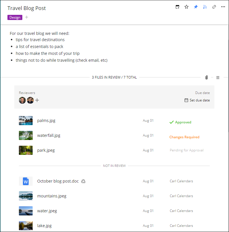This screenshot has width=229, height=232.
Task: Open October blog post.doc file name
Action: tap(58, 181)
